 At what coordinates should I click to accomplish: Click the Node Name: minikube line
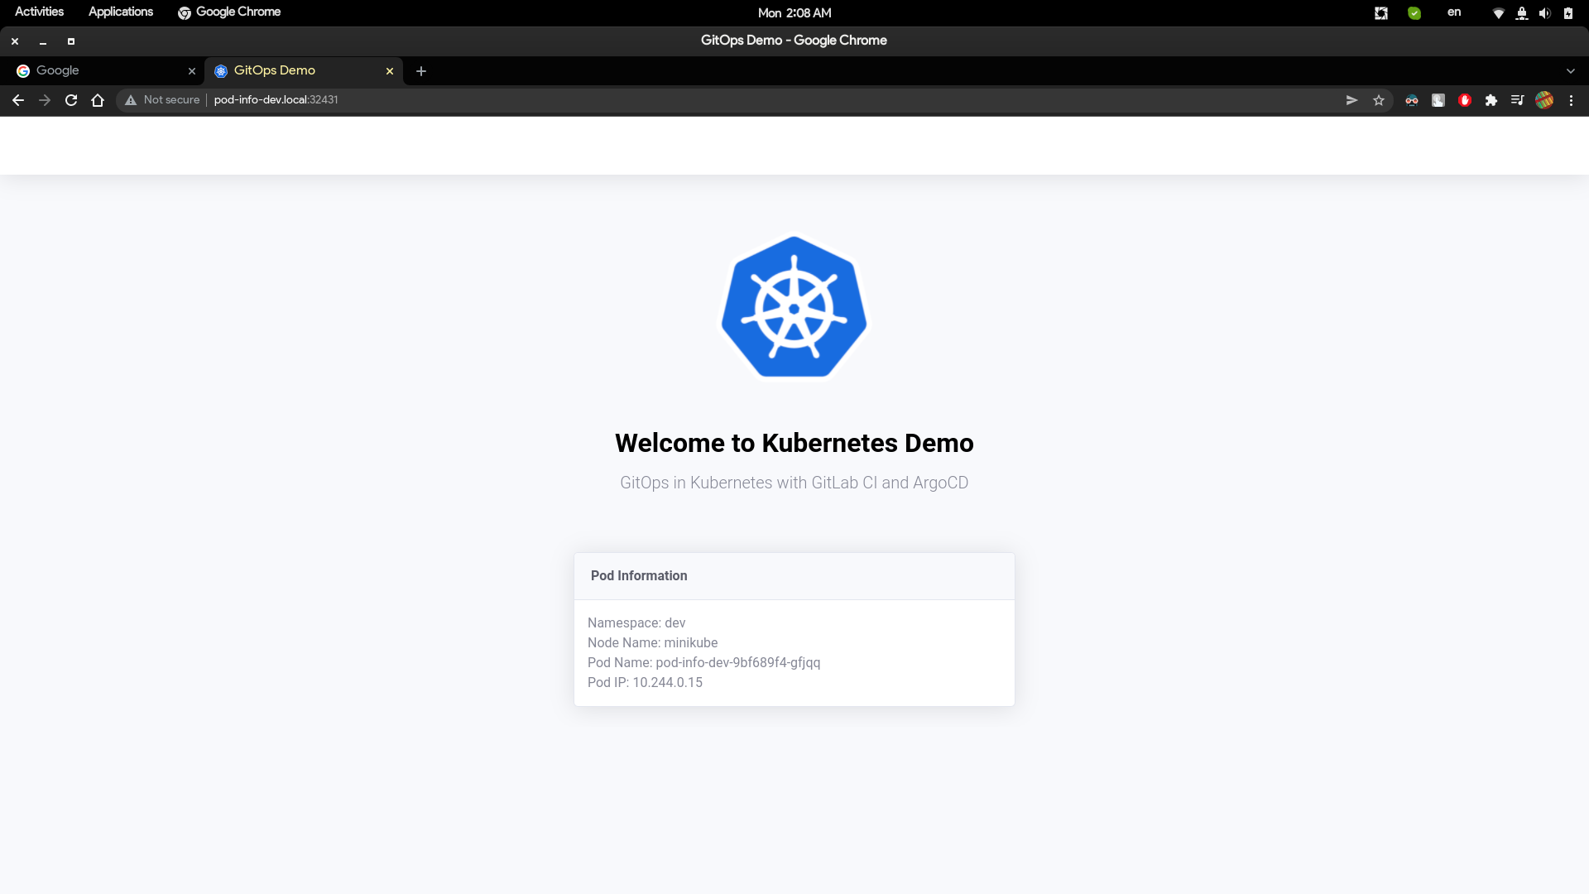coord(653,642)
